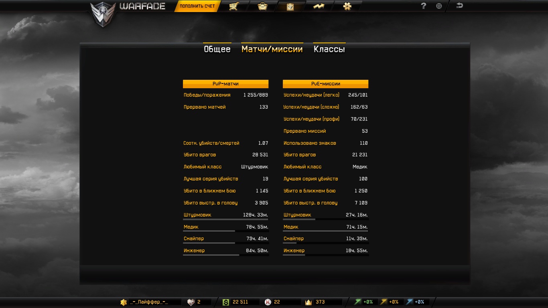The height and width of the screenshot is (308, 548).
Task: Click PvE Убито врагов value 21 231
Action: click(360, 155)
